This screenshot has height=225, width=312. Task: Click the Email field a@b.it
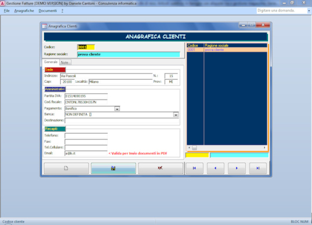(x=86, y=153)
